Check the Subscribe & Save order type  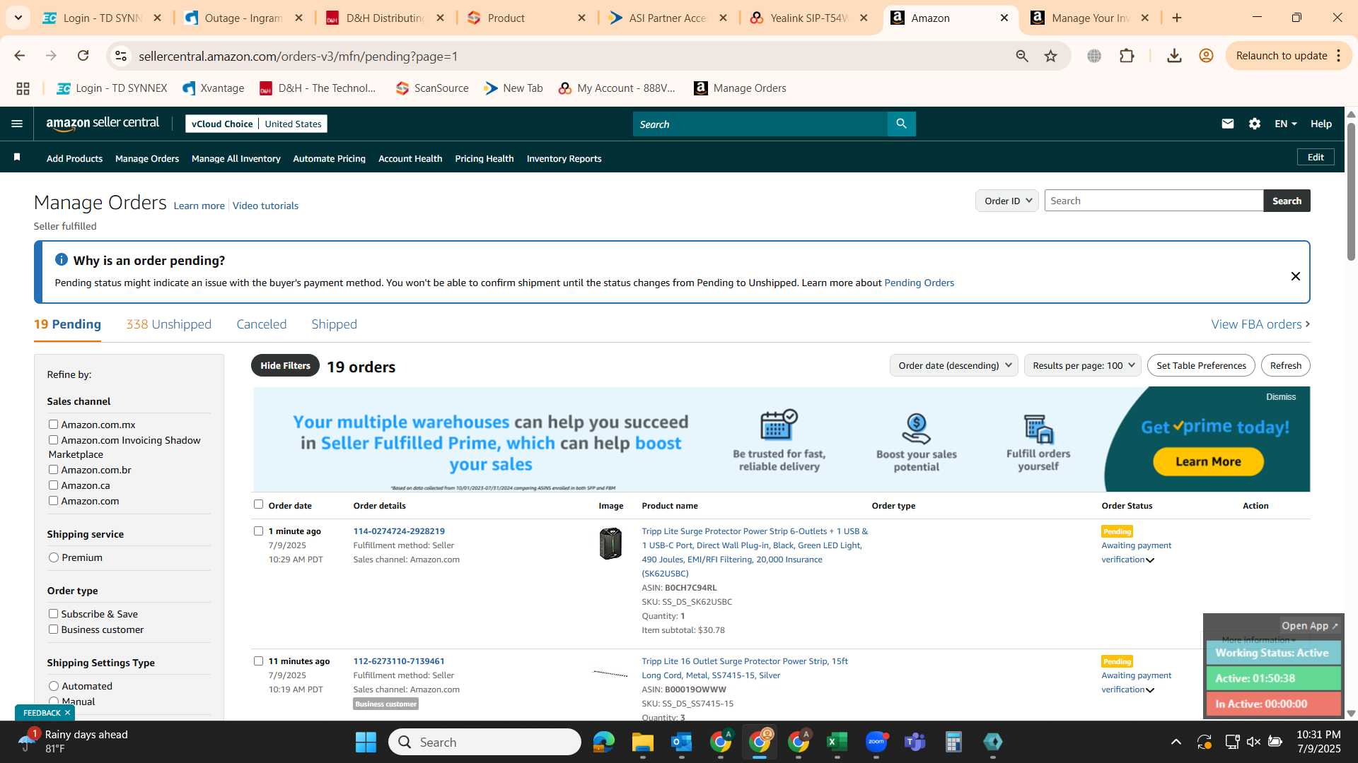coord(53,613)
